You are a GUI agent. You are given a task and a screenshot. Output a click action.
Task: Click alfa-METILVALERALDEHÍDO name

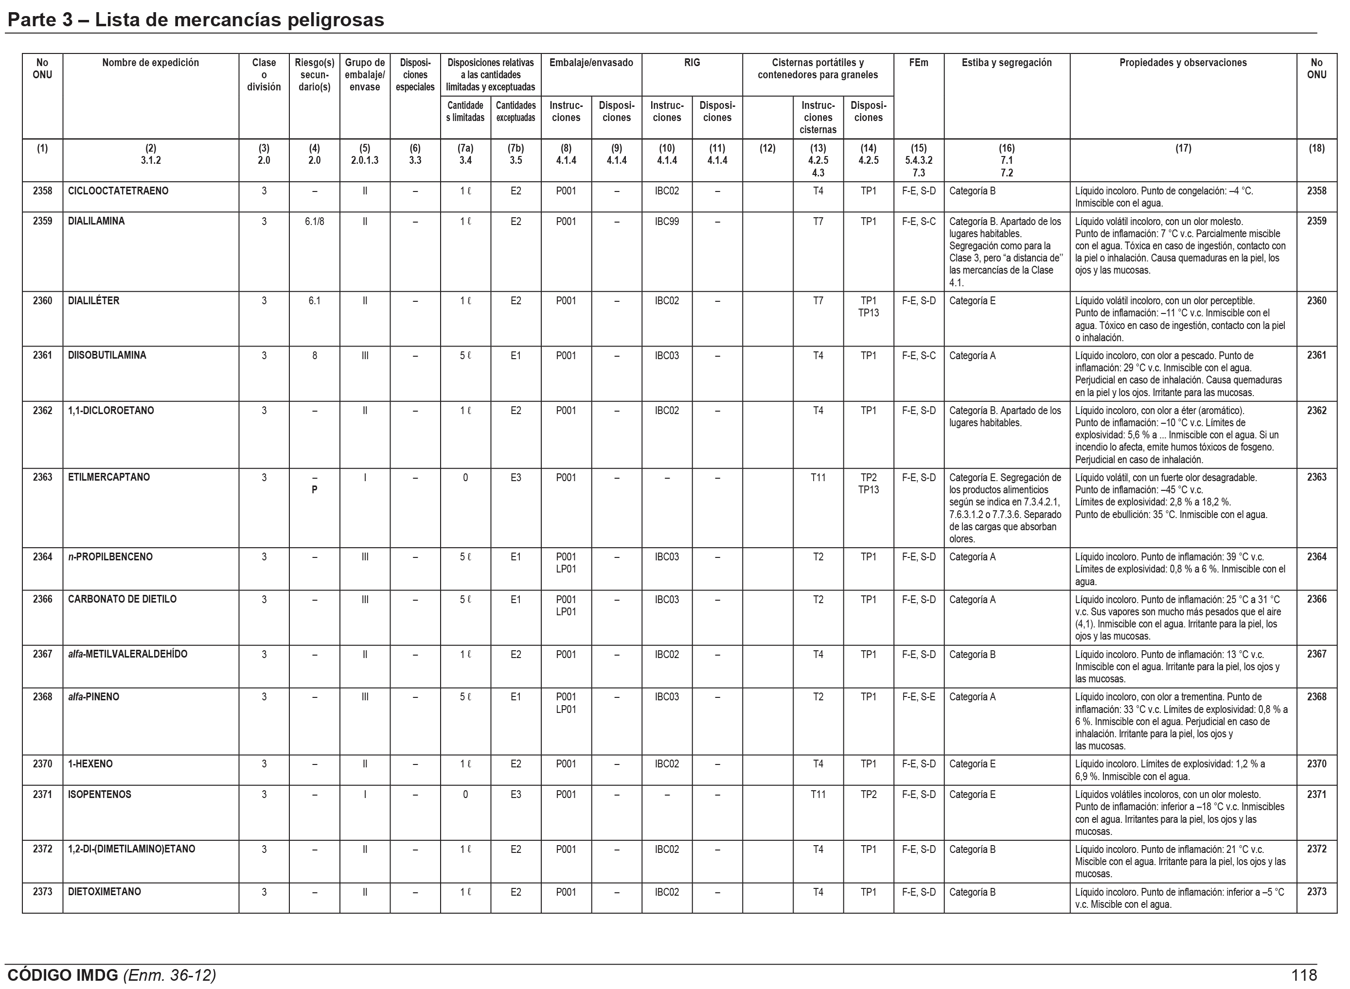pyautogui.click(x=127, y=654)
